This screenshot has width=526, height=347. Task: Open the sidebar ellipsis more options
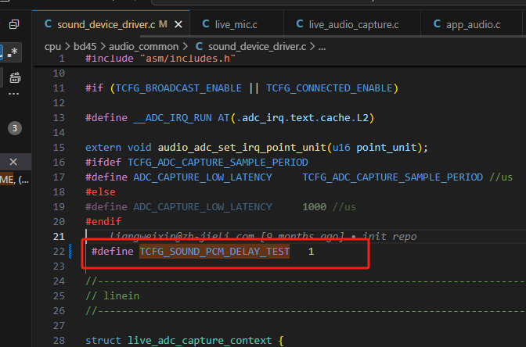coord(14,94)
